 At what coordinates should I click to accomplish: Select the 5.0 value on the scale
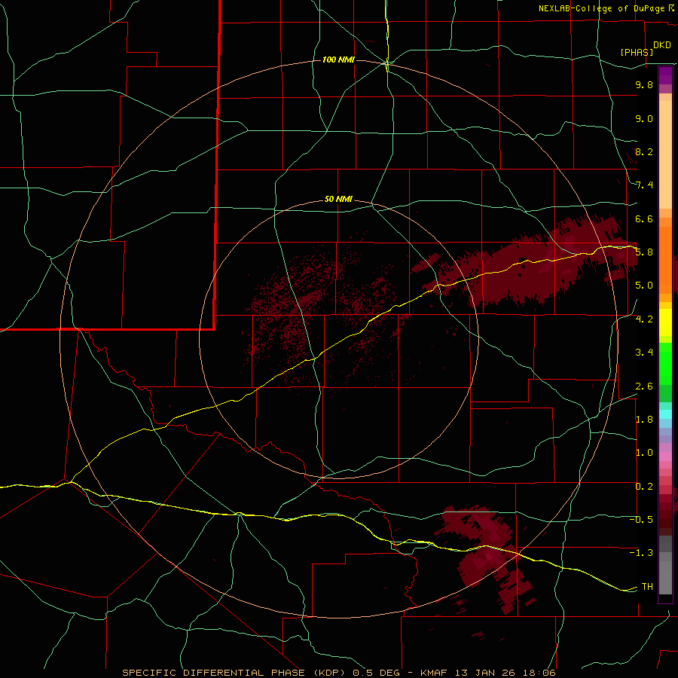click(x=644, y=286)
